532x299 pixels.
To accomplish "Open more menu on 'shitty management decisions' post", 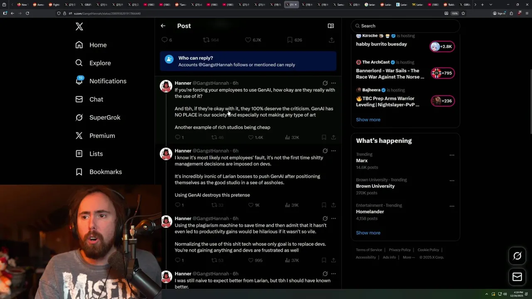I will 333,151.
